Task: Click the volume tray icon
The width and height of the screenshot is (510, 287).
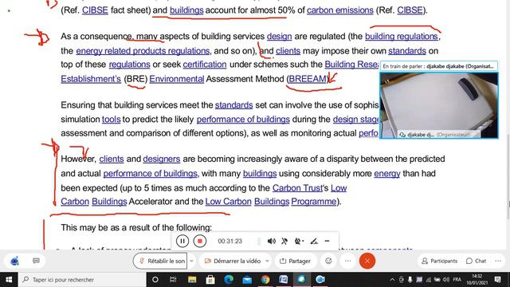Action: tap(446, 280)
